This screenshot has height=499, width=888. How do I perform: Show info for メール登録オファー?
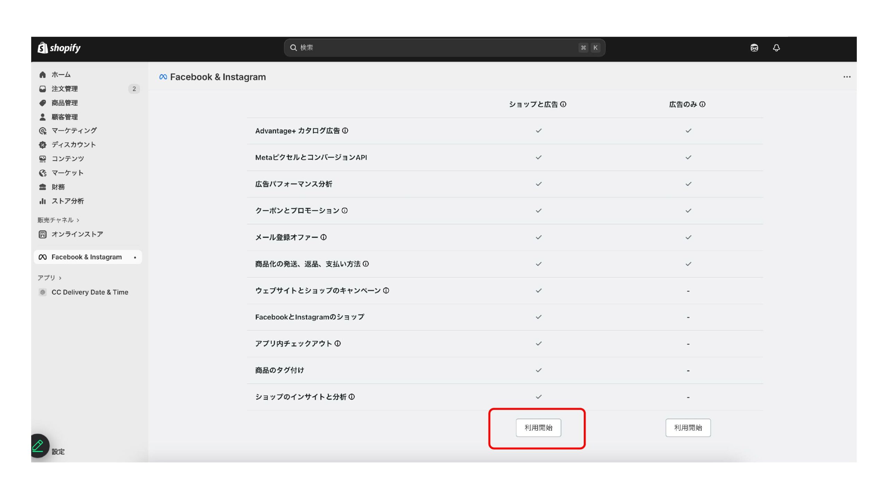(x=323, y=237)
